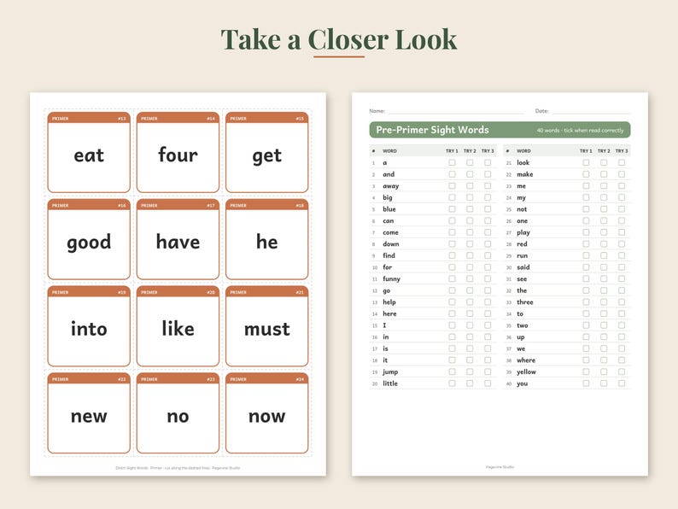Check Try 3 box for word 'away'
This screenshot has width=678, height=509.
click(488, 186)
